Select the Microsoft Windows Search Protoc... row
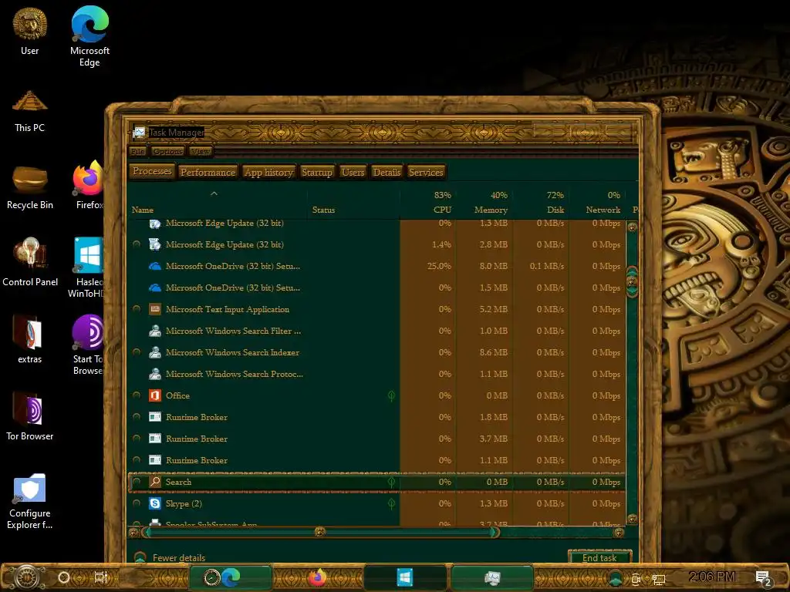 376,374
